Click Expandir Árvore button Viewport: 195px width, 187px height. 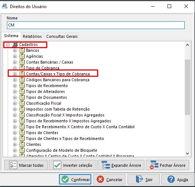[x=121, y=165]
